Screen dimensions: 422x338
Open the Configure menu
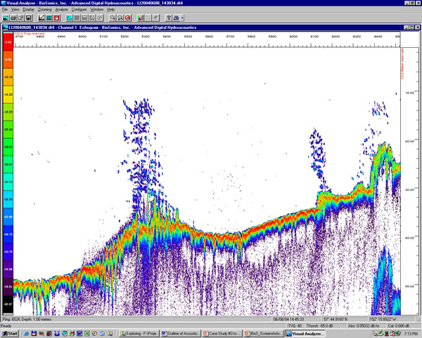pyautogui.click(x=79, y=10)
